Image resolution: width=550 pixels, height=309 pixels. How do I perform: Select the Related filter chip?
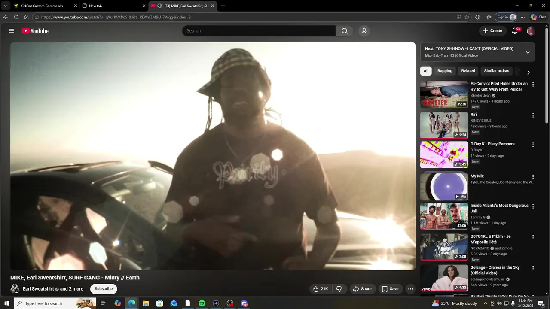(x=468, y=71)
